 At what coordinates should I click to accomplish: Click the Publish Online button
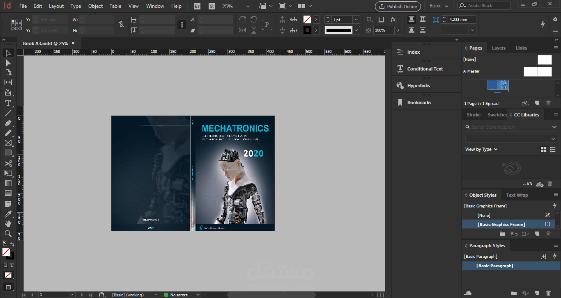(398, 6)
